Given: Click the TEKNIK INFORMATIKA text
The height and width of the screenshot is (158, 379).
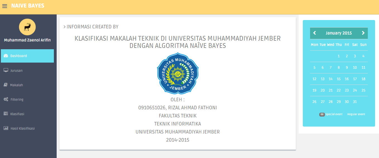Looking at the screenshot, I should (x=178, y=124).
